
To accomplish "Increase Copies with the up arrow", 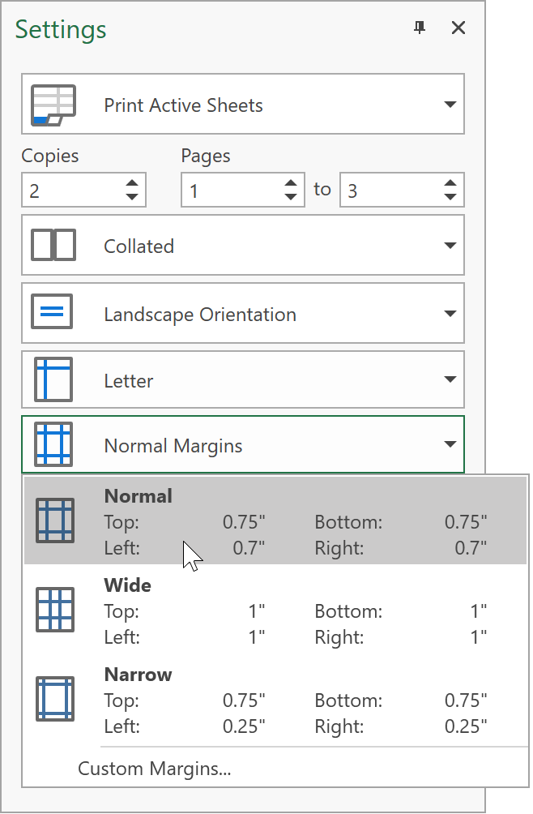I will pos(132,183).
